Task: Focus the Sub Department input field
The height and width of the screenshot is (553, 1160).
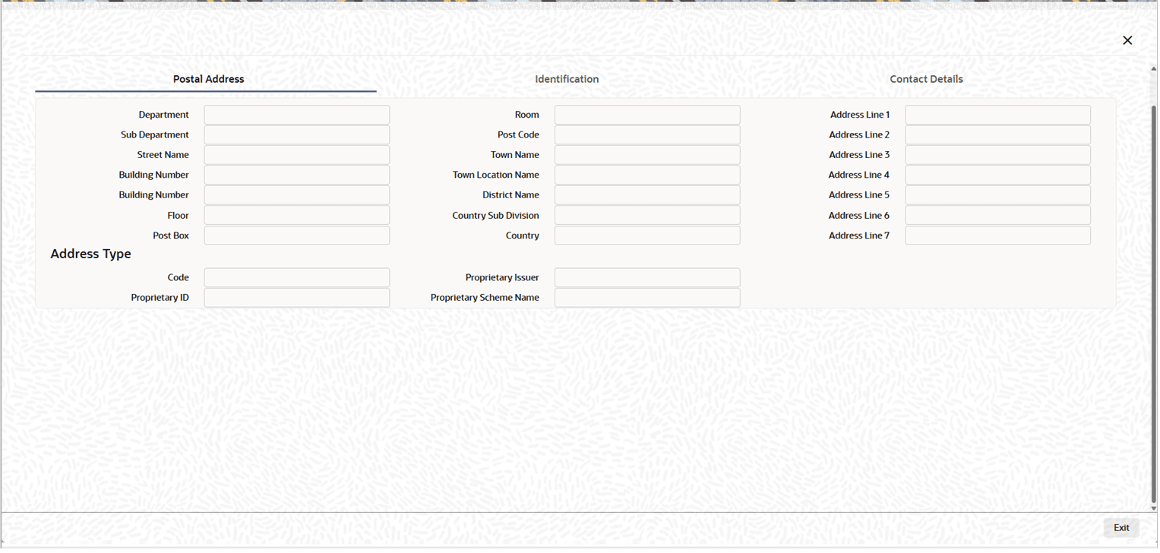Action: pyautogui.click(x=297, y=134)
